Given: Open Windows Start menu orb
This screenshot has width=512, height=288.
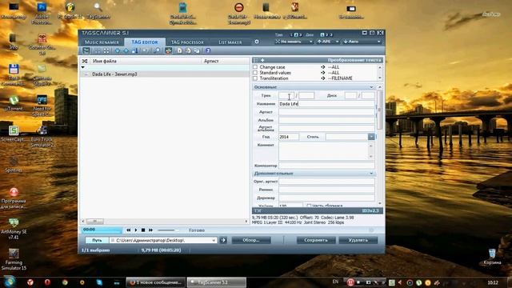Looking at the screenshot, I should (9, 282).
